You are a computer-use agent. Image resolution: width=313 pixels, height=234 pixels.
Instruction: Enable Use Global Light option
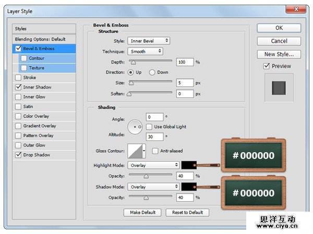tap(150, 127)
